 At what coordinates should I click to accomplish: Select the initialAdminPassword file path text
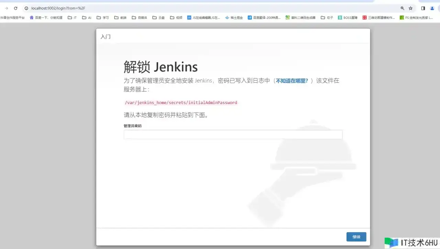181,103
